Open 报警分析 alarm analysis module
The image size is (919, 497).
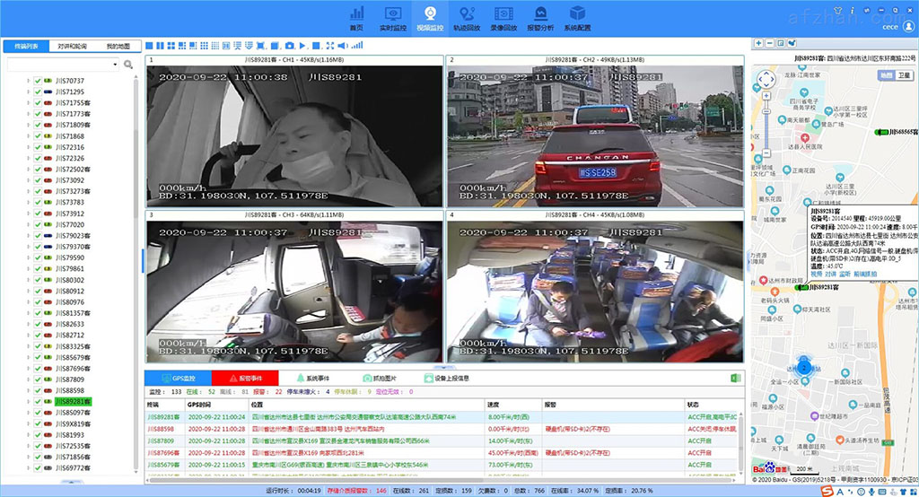coord(539,18)
